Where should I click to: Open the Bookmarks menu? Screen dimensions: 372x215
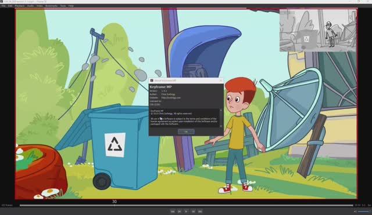pos(51,6)
